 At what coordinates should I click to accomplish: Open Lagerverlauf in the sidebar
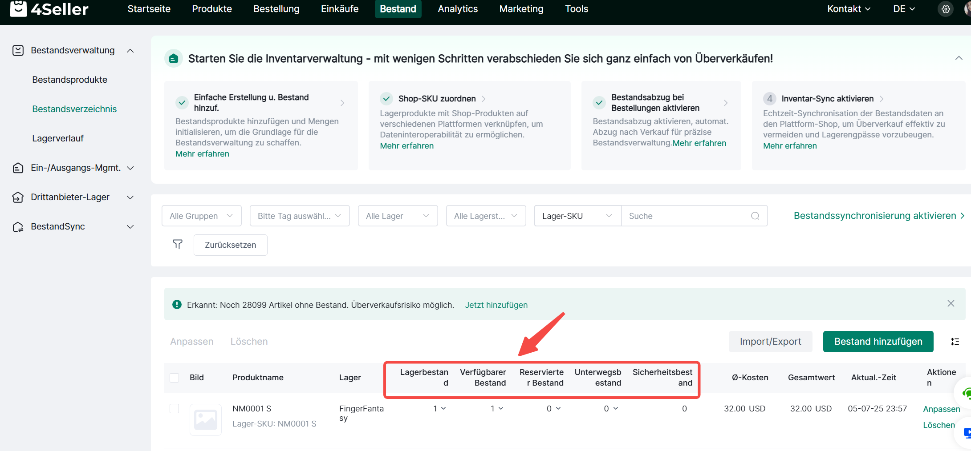[x=58, y=138]
